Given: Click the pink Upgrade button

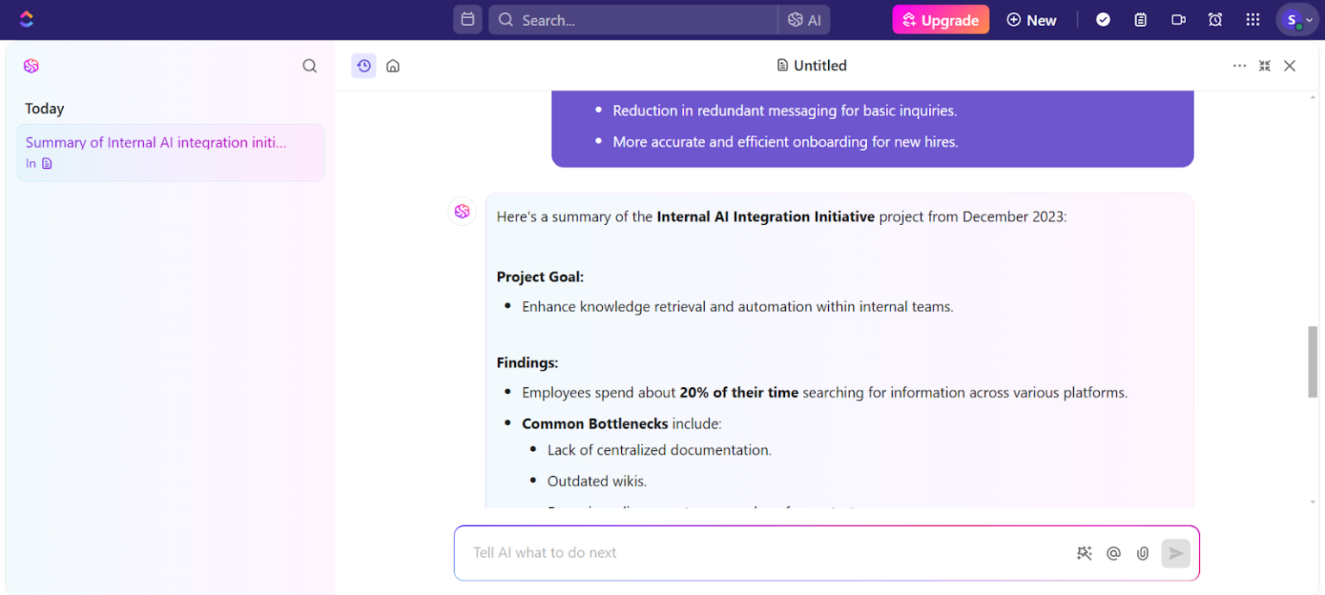Looking at the screenshot, I should pos(940,20).
